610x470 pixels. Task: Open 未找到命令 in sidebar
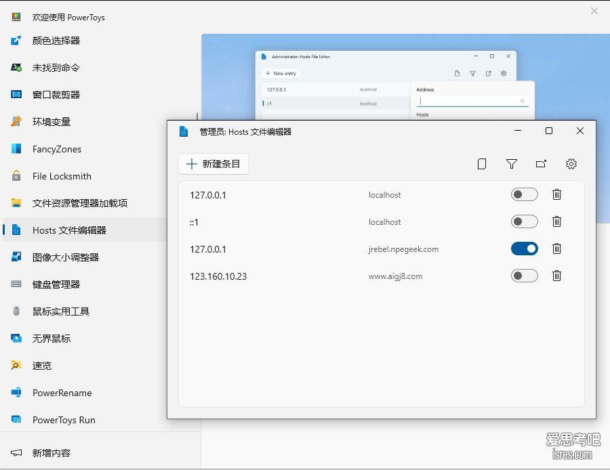[x=56, y=68]
